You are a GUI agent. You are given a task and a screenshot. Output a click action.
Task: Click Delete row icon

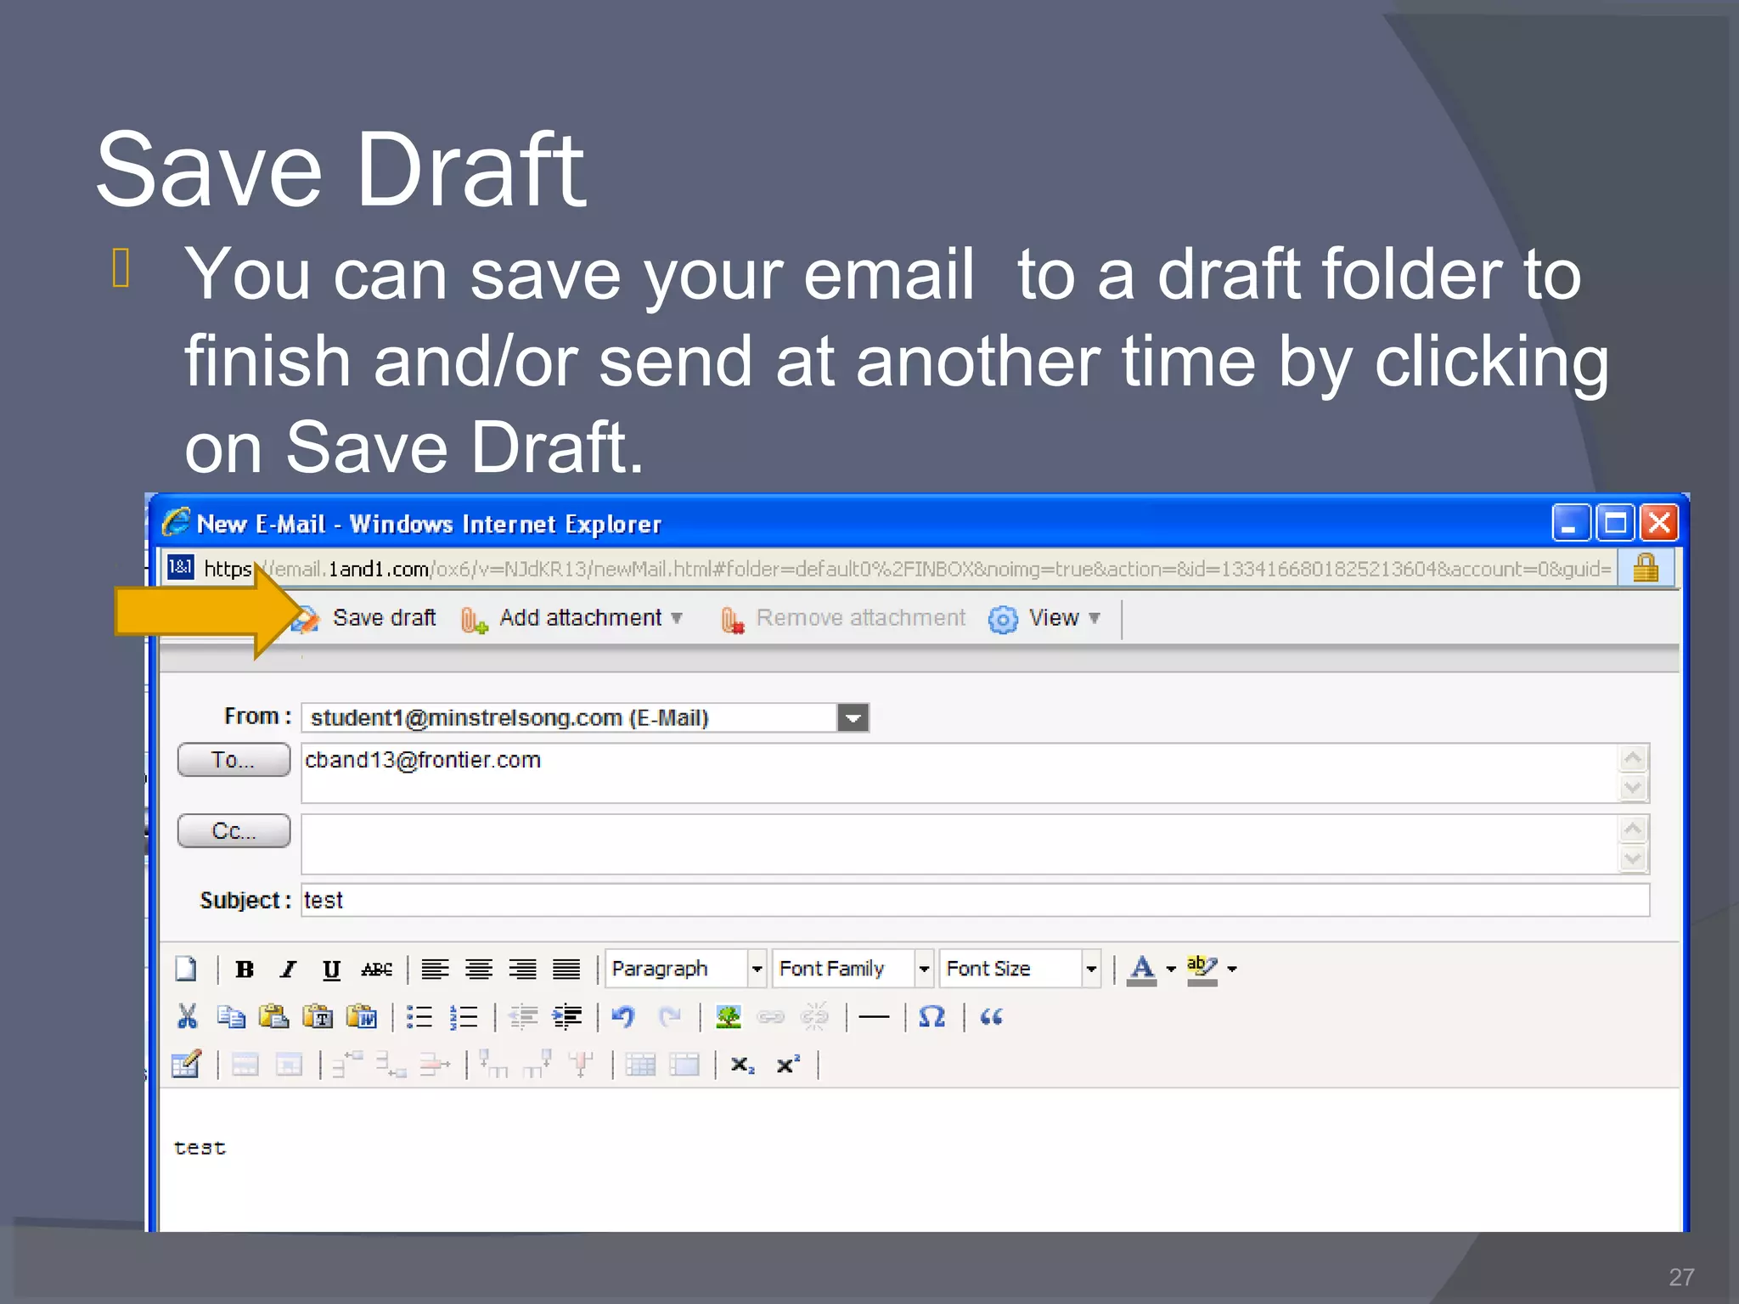[x=436, y=1064]
